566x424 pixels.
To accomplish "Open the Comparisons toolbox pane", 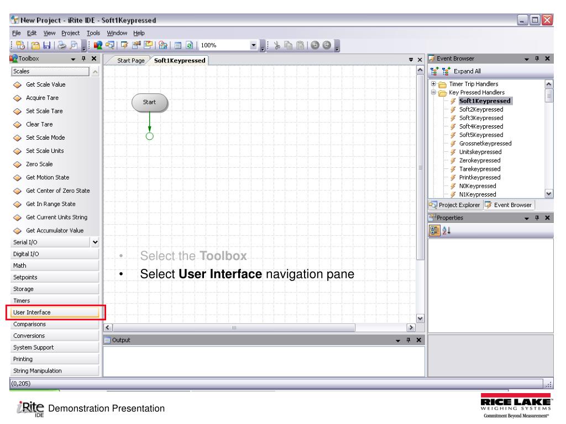I will click(x=55, y=324).
